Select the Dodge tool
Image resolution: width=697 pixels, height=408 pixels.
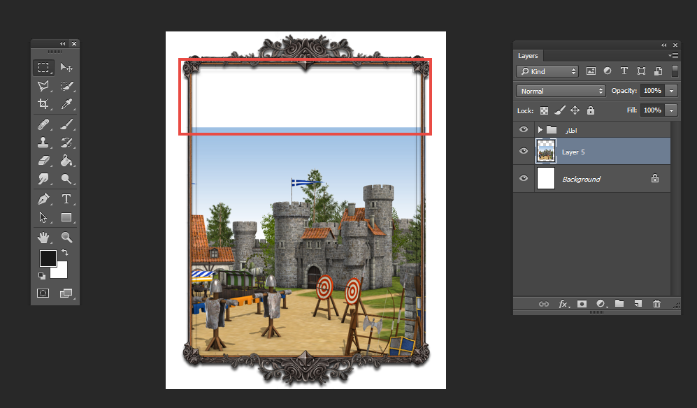(66, 179)
